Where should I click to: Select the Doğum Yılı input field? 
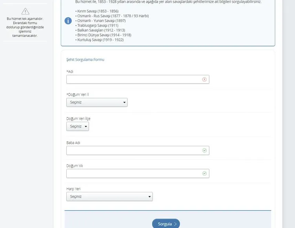pos(133,173)
